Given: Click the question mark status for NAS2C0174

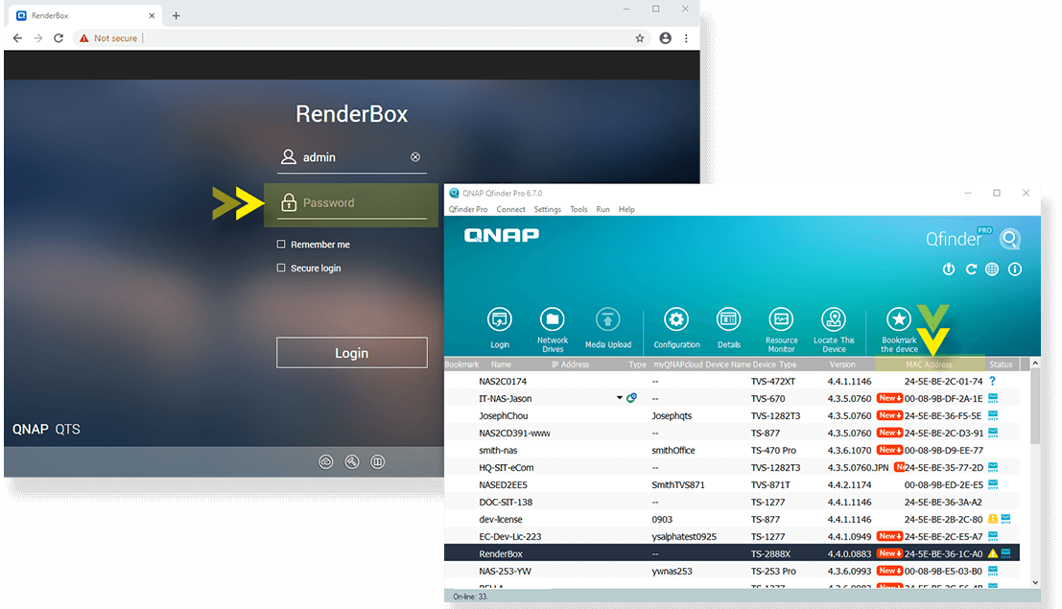Looking at the screenshot, I should pos(992,381).
